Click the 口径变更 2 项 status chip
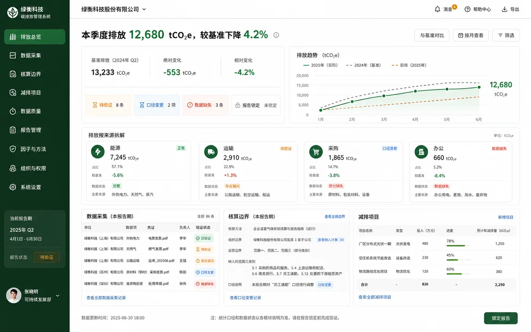531x332 pixels. tap(157, 105)
